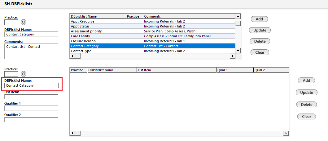Click into the Qualifier 1 input field
This screenshot has height=141, width=328.
point(31,108)
